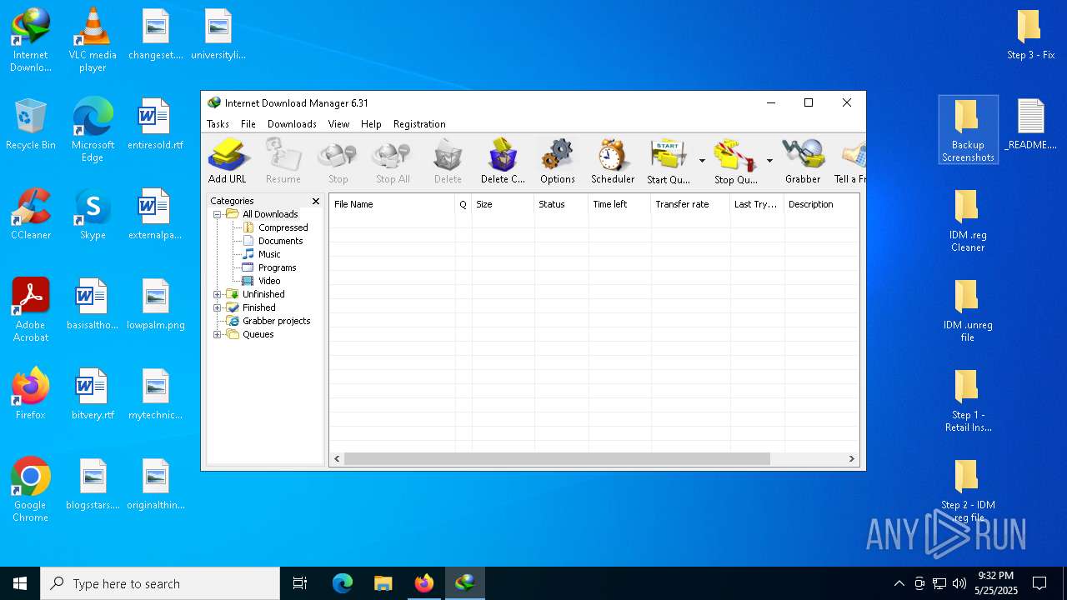Click the Last Try column header
Image resolution: width=1067 pixels, height=600 pixels.
757,204
